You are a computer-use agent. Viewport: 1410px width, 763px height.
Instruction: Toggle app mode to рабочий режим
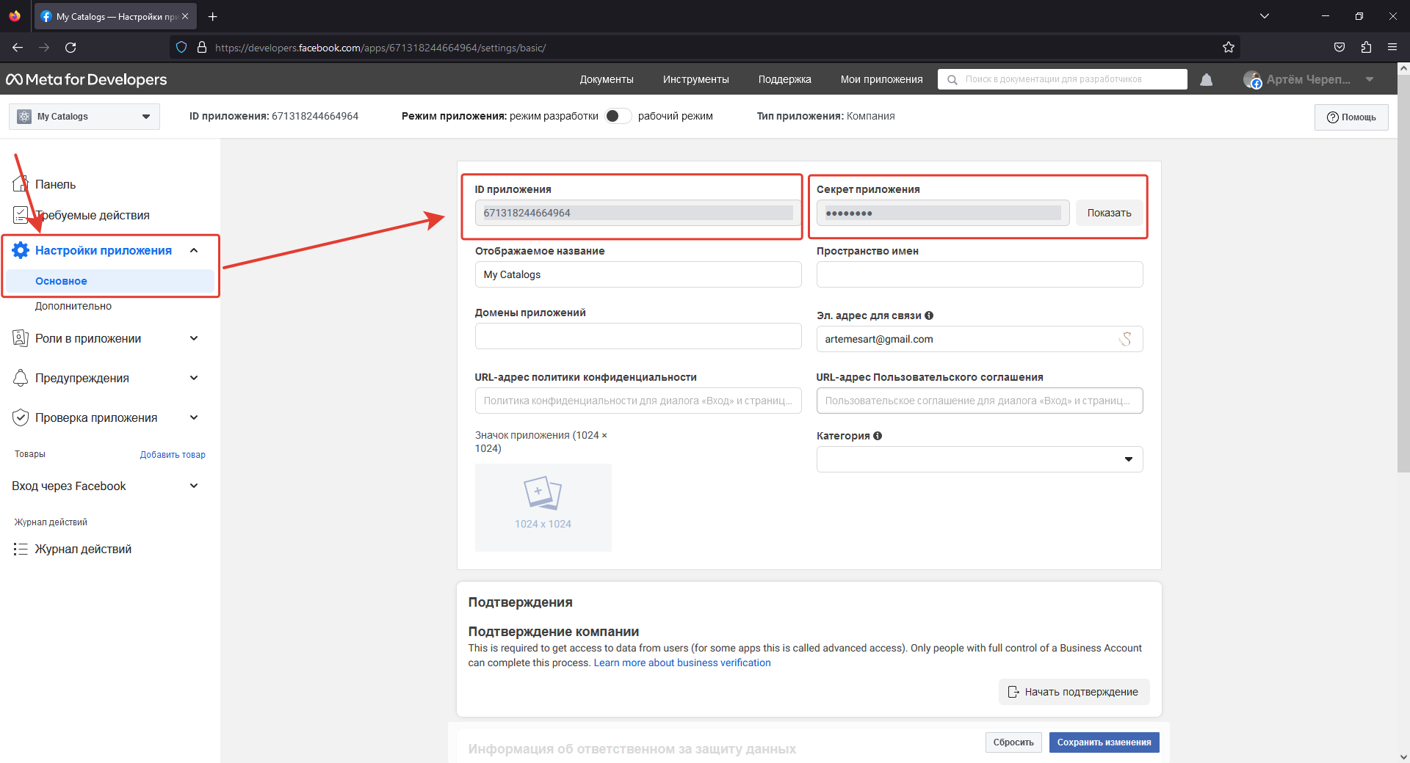[x=618, y=116]
